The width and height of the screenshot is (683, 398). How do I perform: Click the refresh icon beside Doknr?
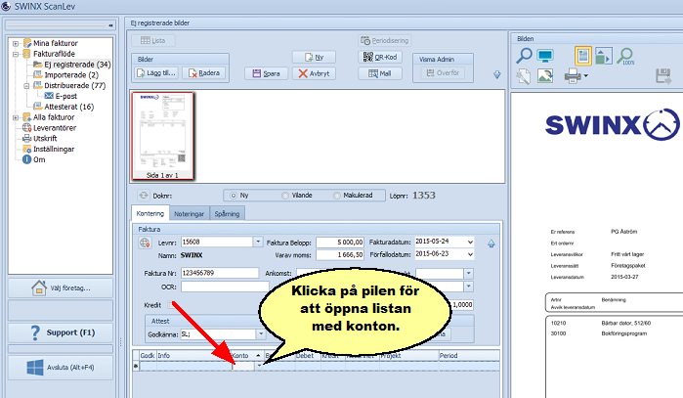pos(144,196)
